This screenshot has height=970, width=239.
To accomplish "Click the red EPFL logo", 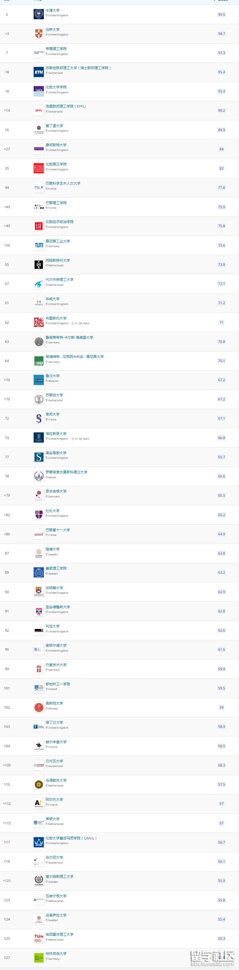I will click(x=39, y=110).
